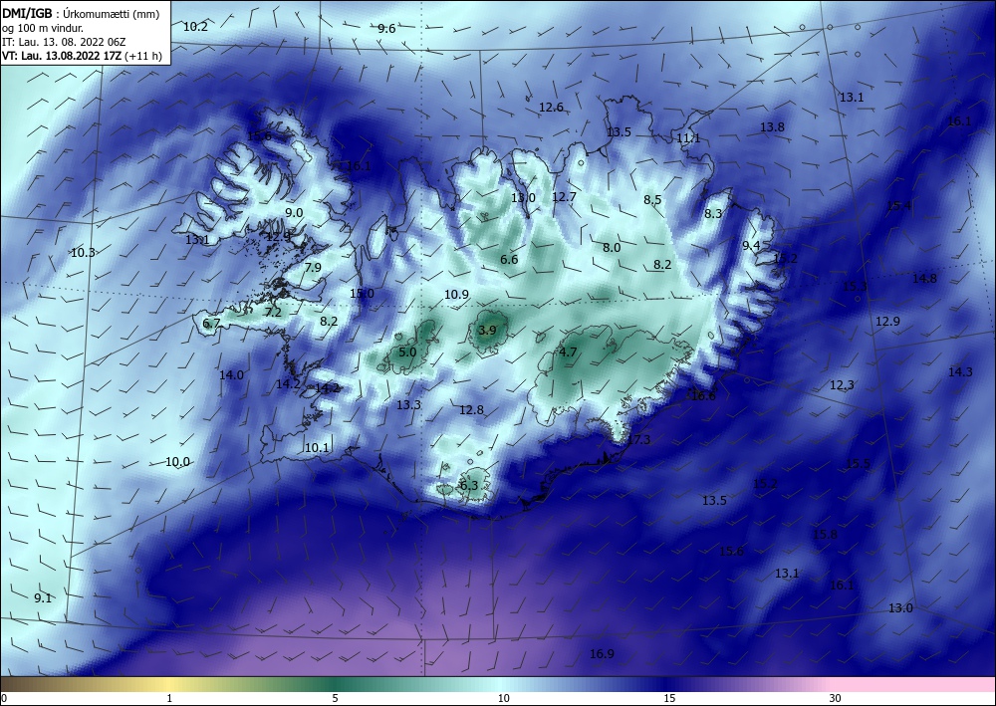Click the 15.5 value over southeast sea
Viewport: 996px width, 706px height.
coord(858,463)
